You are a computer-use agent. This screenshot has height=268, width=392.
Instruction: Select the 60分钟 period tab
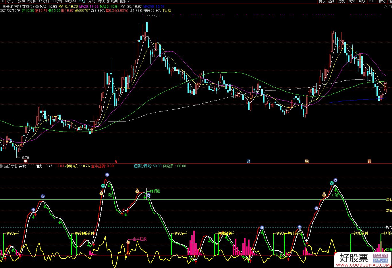point(70,1)
